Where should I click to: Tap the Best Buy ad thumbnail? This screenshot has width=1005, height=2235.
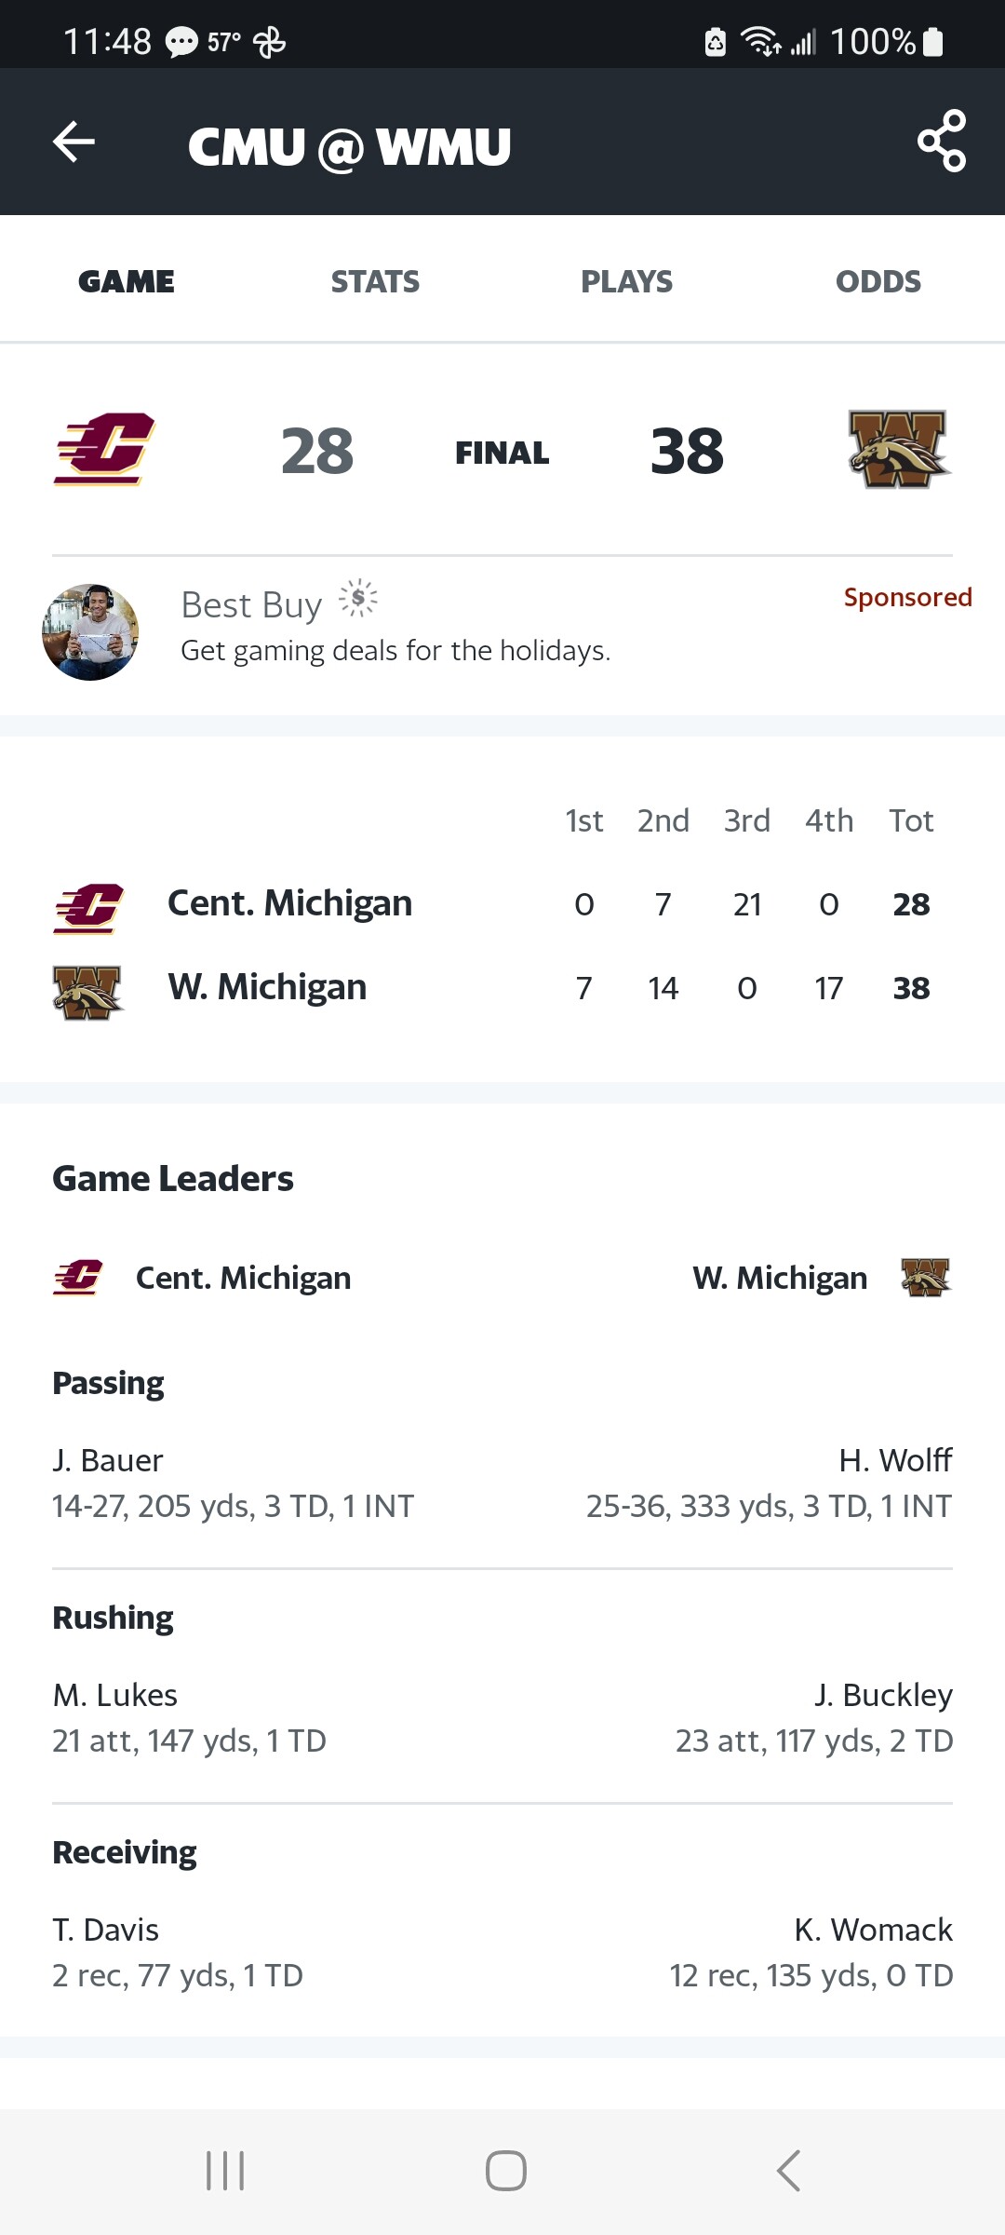[x=90, y=632]
